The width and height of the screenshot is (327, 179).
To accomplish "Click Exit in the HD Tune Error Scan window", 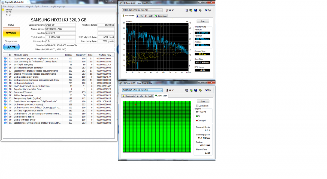I will [x=208, y=90].
